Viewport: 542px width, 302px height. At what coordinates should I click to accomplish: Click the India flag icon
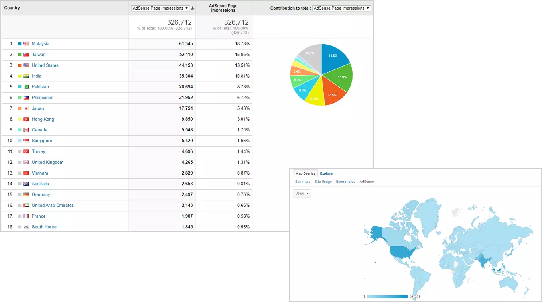26,76
